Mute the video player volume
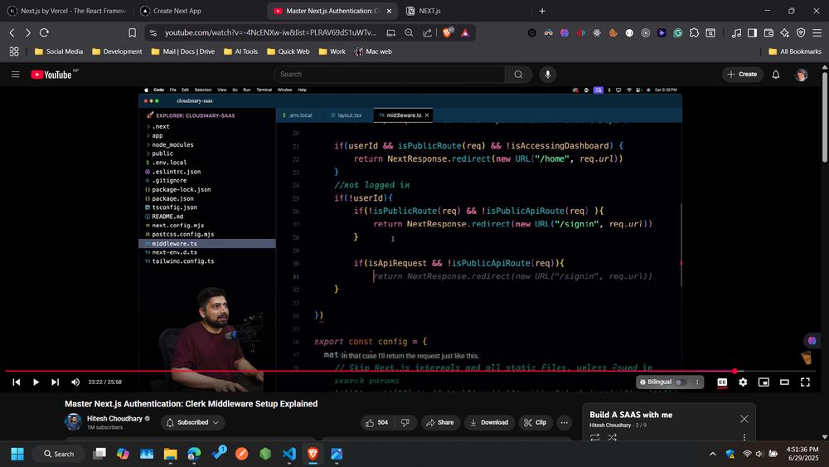 pos(75,382)
